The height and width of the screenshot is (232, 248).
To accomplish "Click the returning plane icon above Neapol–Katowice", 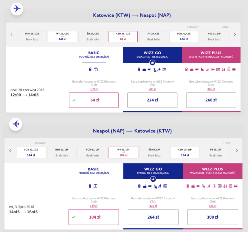I will tap(16, 124).
